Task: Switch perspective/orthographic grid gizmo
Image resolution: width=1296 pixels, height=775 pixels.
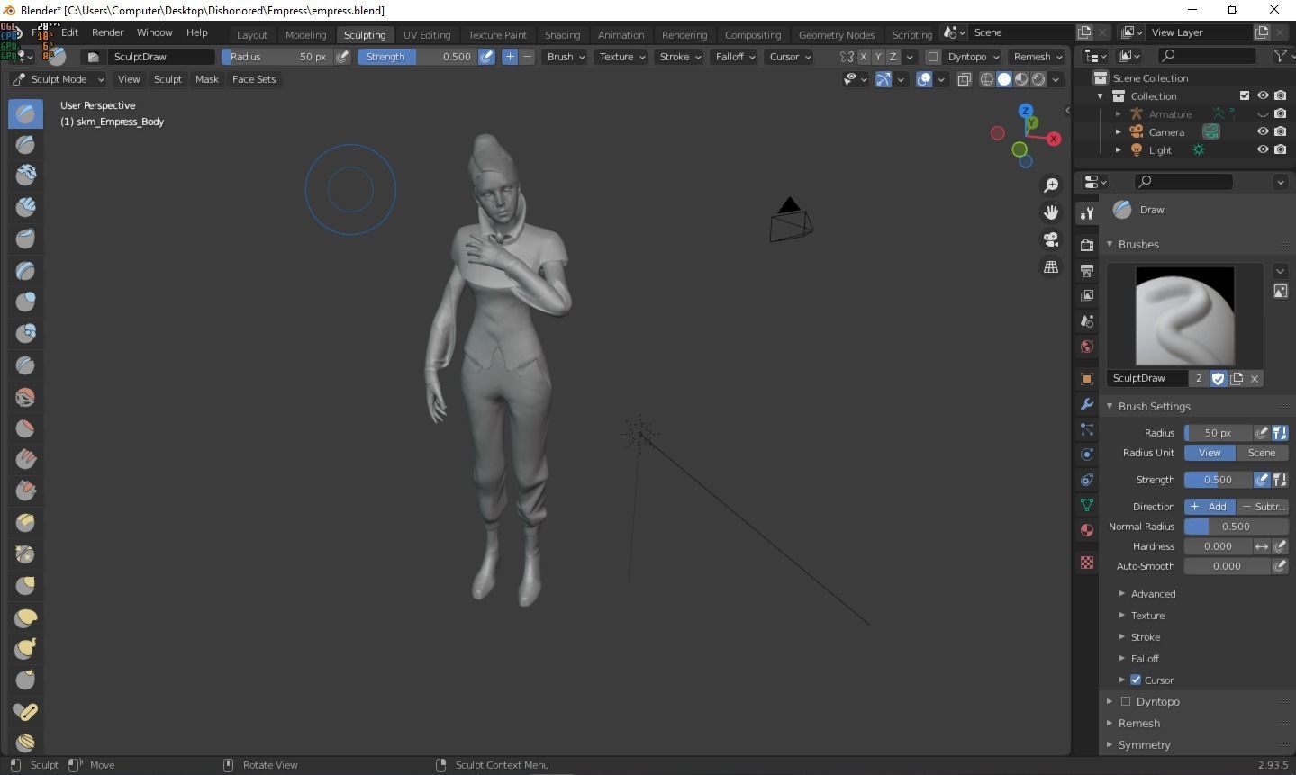Action: coord(1050,267)
